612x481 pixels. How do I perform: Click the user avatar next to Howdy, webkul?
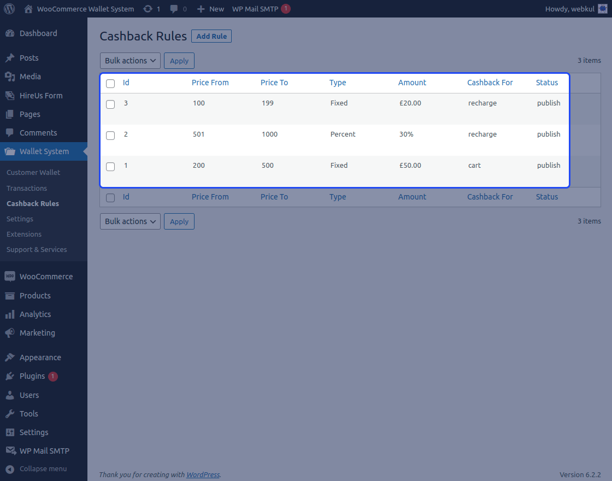click(603, 9)
